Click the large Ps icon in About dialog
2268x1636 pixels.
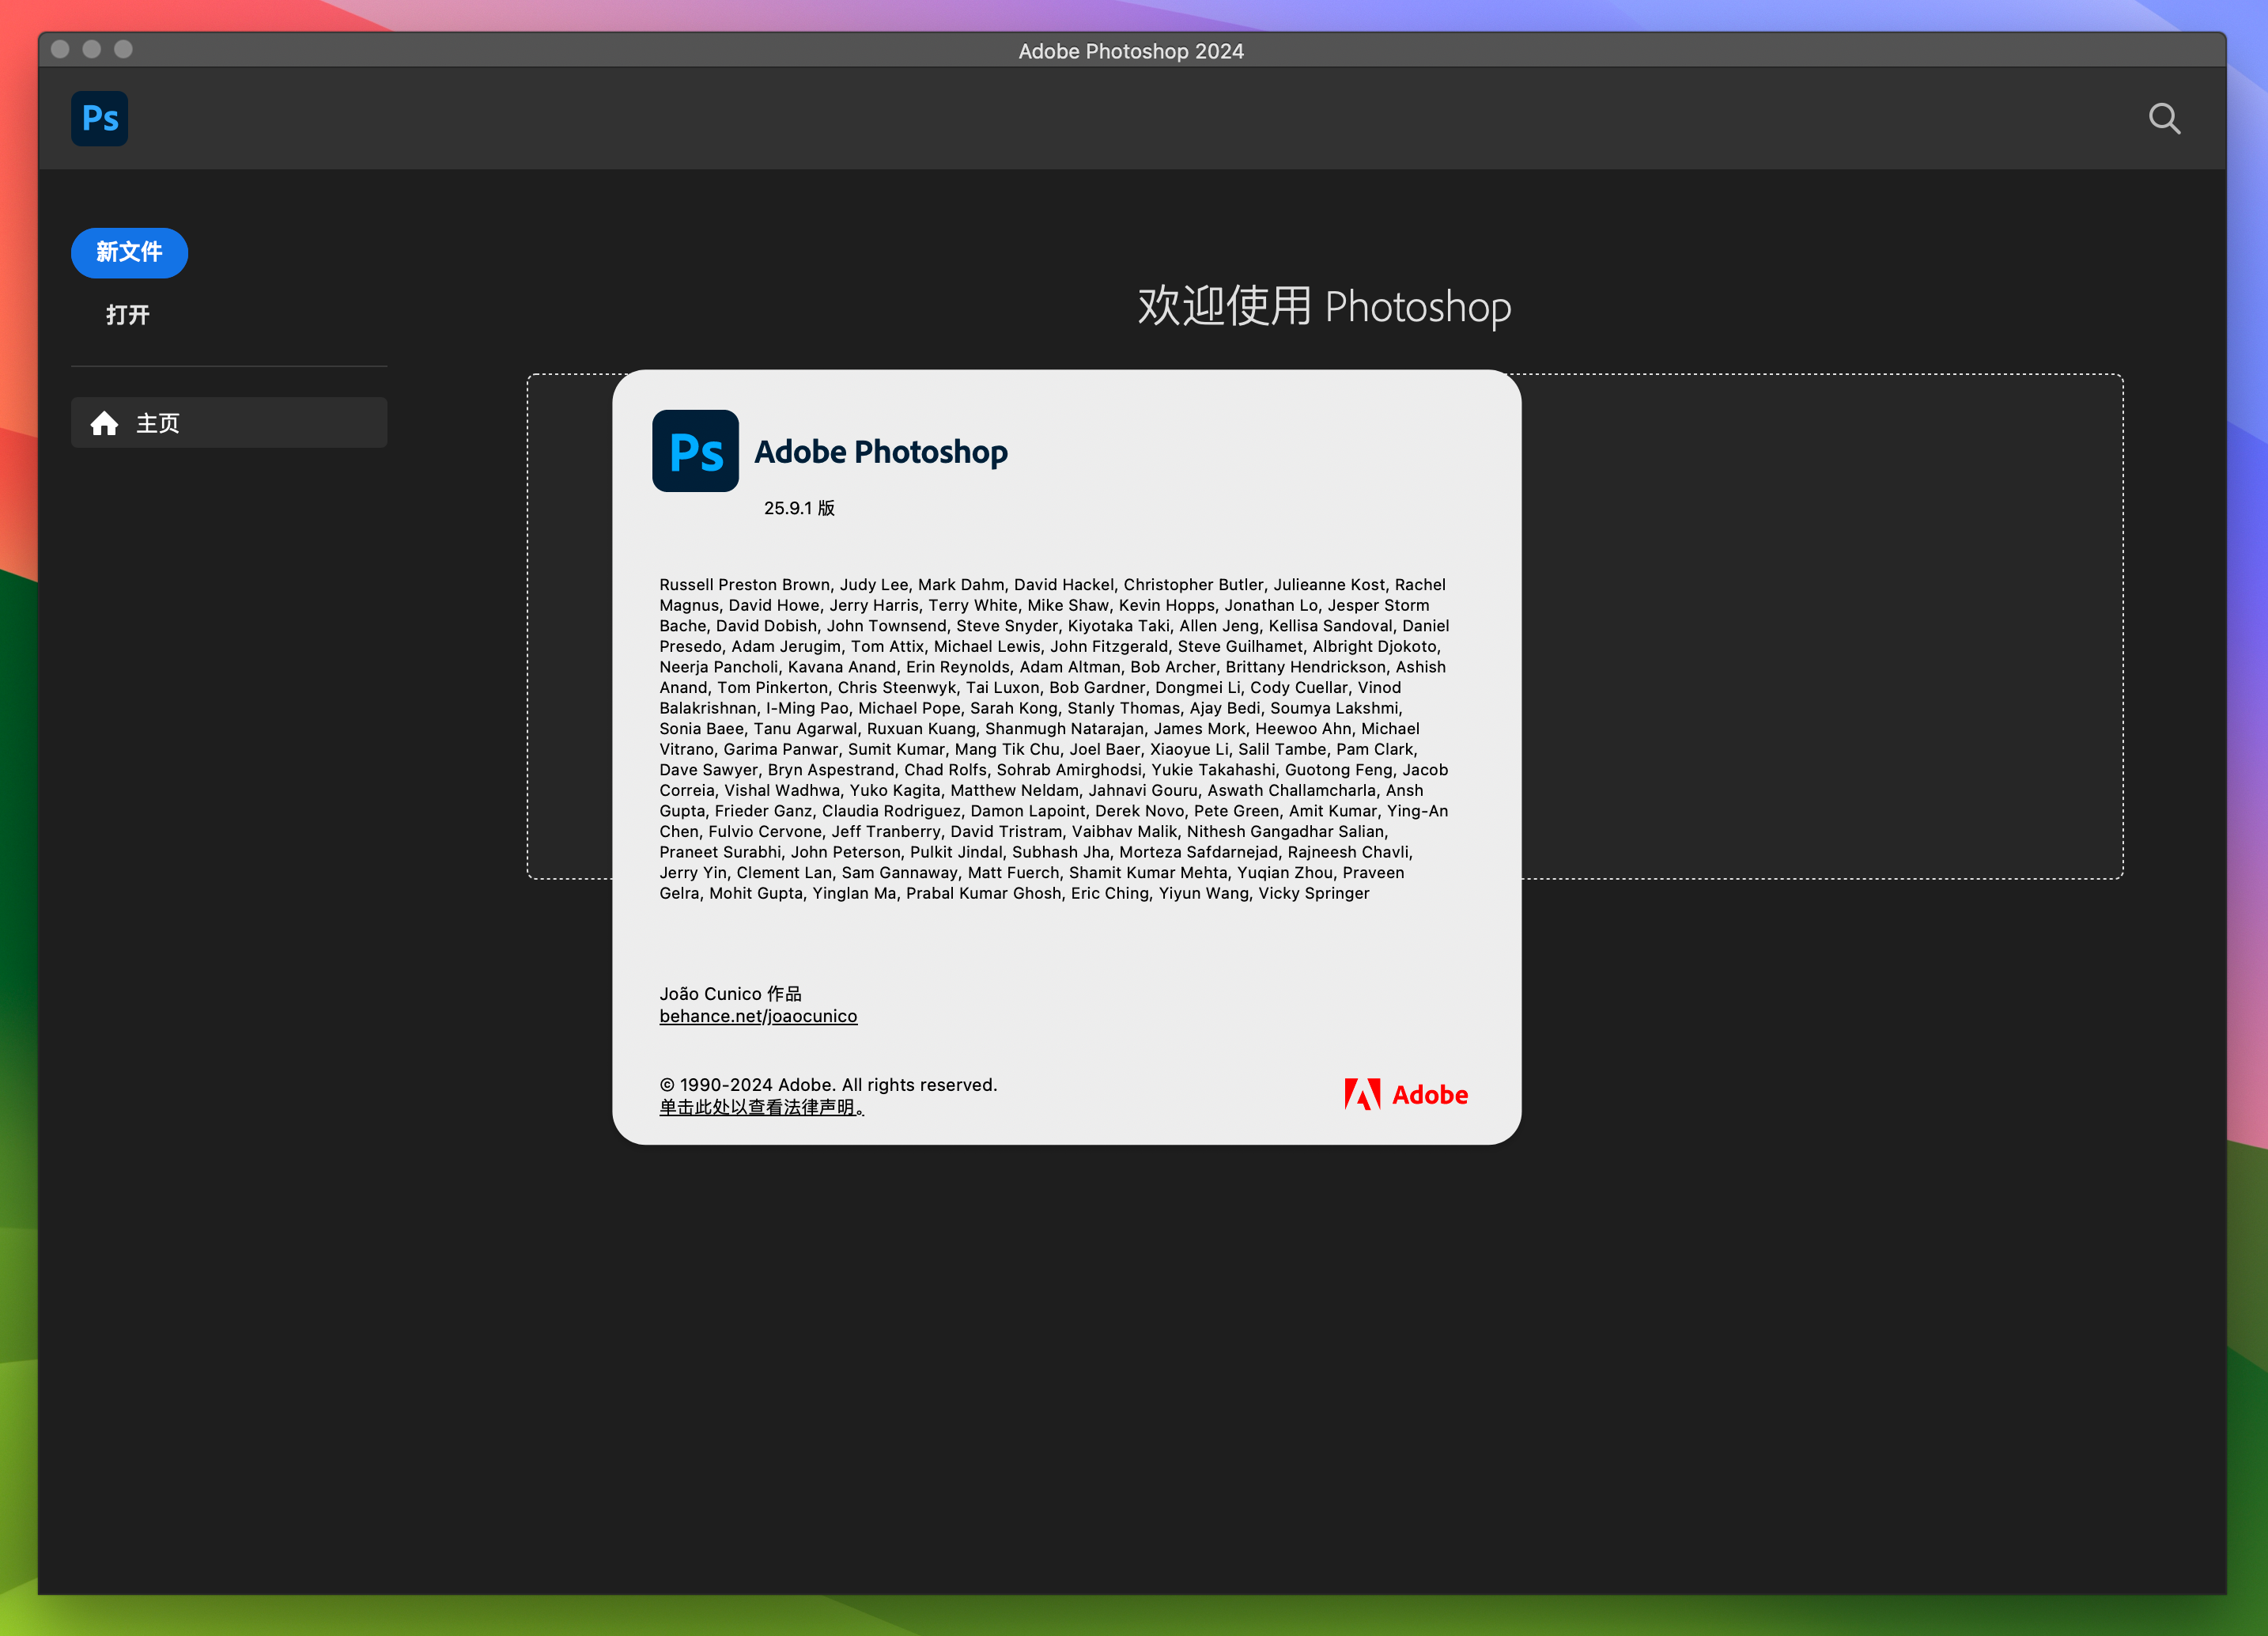click(x=695, y=450)
